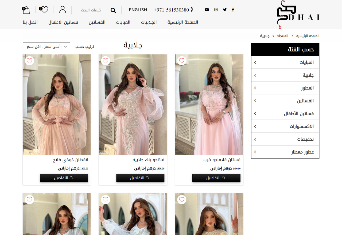Toggle wishlist heart on فستان فلامنجو كيب
Screen dimensions: 342x235
click(182, 61)
